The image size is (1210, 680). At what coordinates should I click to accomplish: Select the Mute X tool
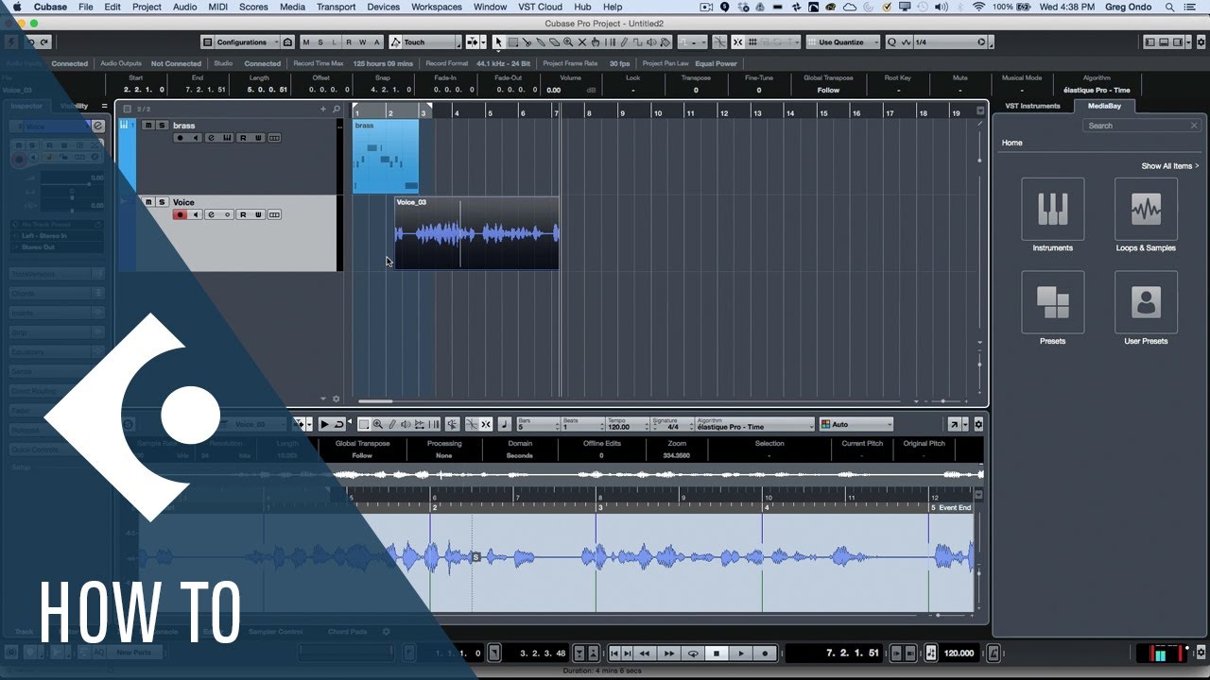tap(582, 42)
